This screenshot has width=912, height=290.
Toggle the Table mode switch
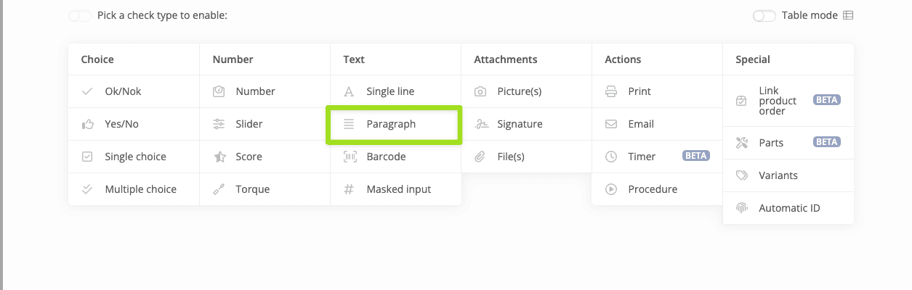(764, 15)
